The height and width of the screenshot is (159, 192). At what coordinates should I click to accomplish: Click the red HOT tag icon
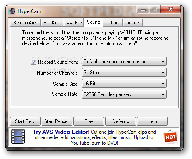170,137
